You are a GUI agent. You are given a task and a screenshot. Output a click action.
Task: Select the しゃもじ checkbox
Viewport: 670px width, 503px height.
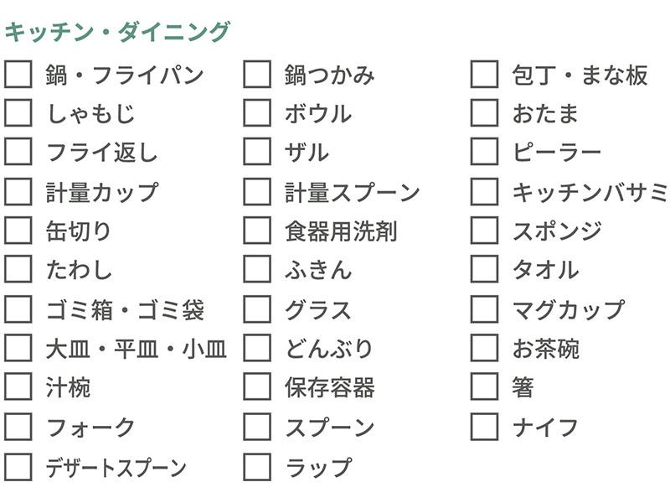coord(18,113)
